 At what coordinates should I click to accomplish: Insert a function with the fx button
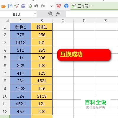pos(58,14)
